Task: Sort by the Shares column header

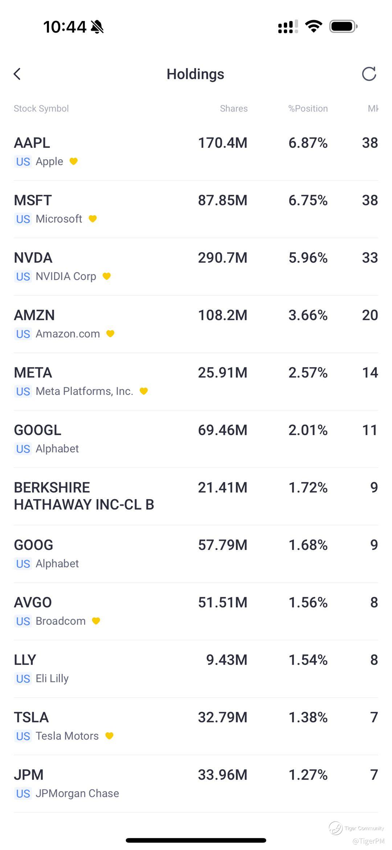Action: tap(233, 109)
